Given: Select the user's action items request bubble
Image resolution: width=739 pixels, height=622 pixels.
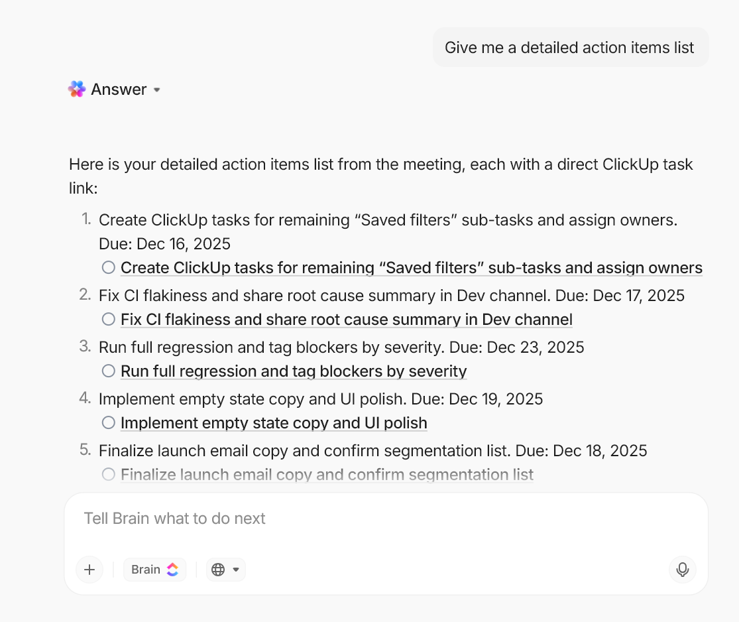Looking at the screenshot, I should tap(569, 47).
